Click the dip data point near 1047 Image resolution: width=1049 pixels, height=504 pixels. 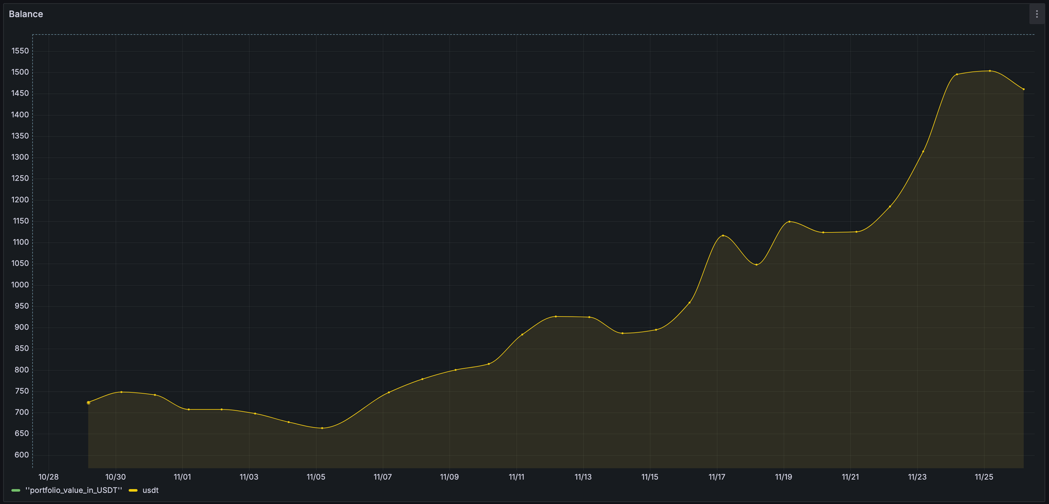click(x=756, y=264)
